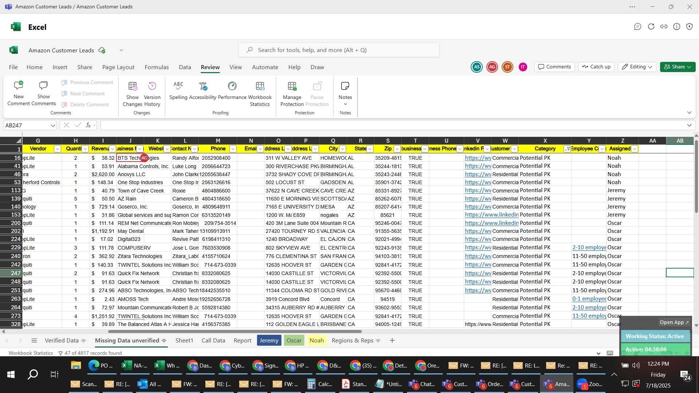
Task: Click the formula bar input
Action: 393,126
